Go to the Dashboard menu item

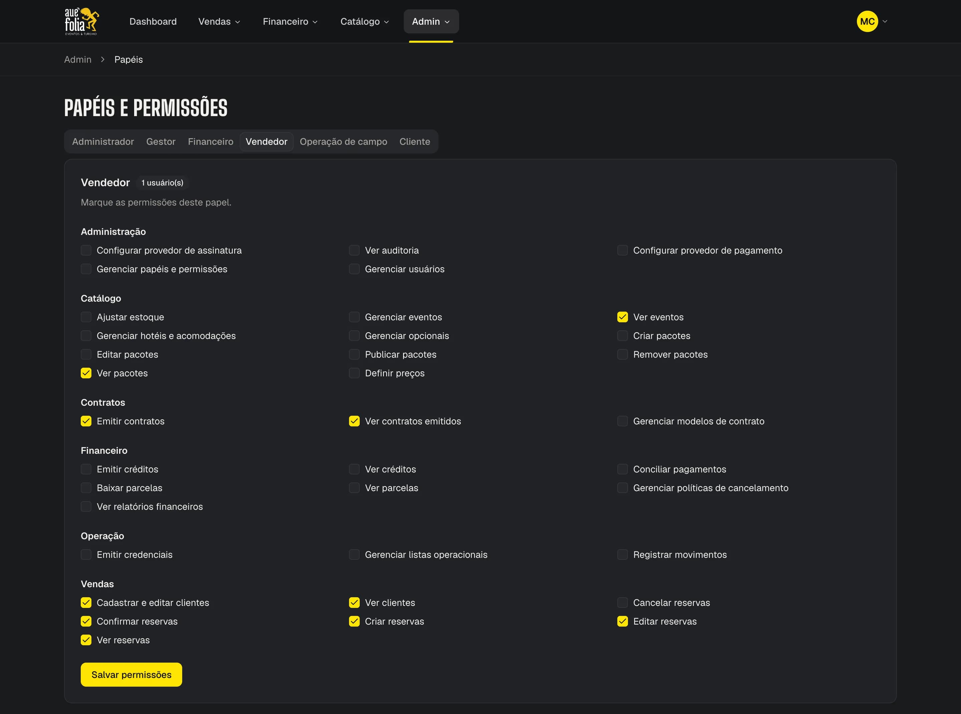coord(153,21)
